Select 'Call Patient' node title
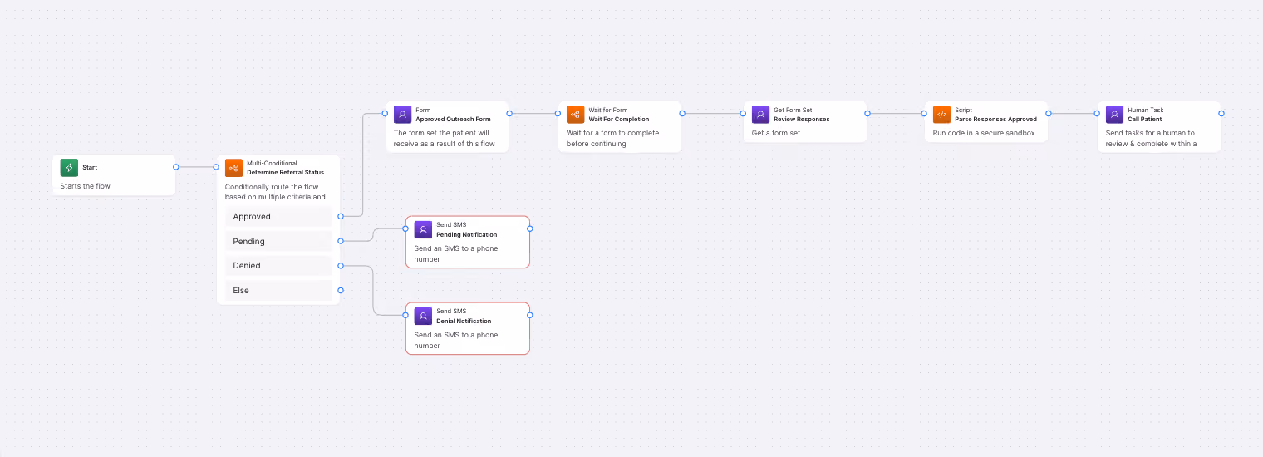Viewport: 1263px width, 457px height. point(1145,120)
